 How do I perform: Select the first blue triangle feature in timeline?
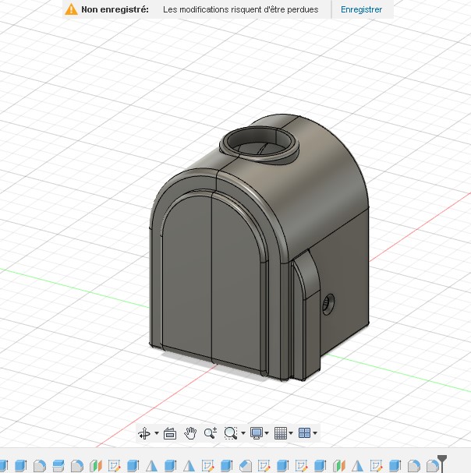152,466
